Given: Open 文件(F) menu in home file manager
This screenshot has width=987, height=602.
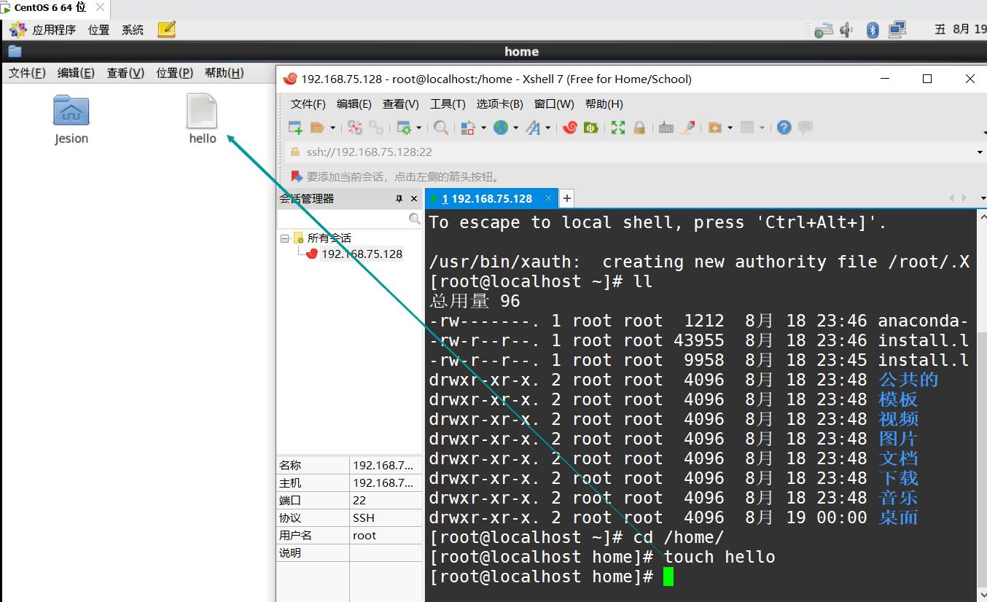Looking at the screenshot, I should point(27,73).
